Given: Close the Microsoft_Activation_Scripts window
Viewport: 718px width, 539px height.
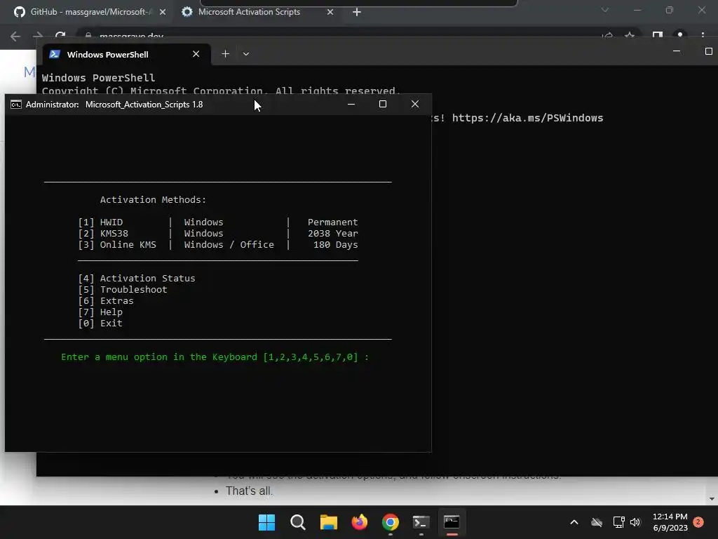Looking at the screenshot, I should click(415, 104).
